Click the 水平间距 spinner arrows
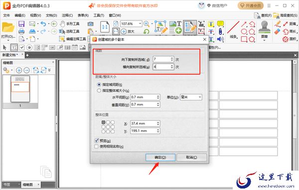299x190 pixels. click(158, 97)
